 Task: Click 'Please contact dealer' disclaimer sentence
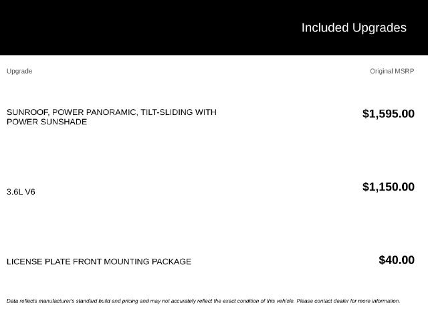[x=348, y=301]
